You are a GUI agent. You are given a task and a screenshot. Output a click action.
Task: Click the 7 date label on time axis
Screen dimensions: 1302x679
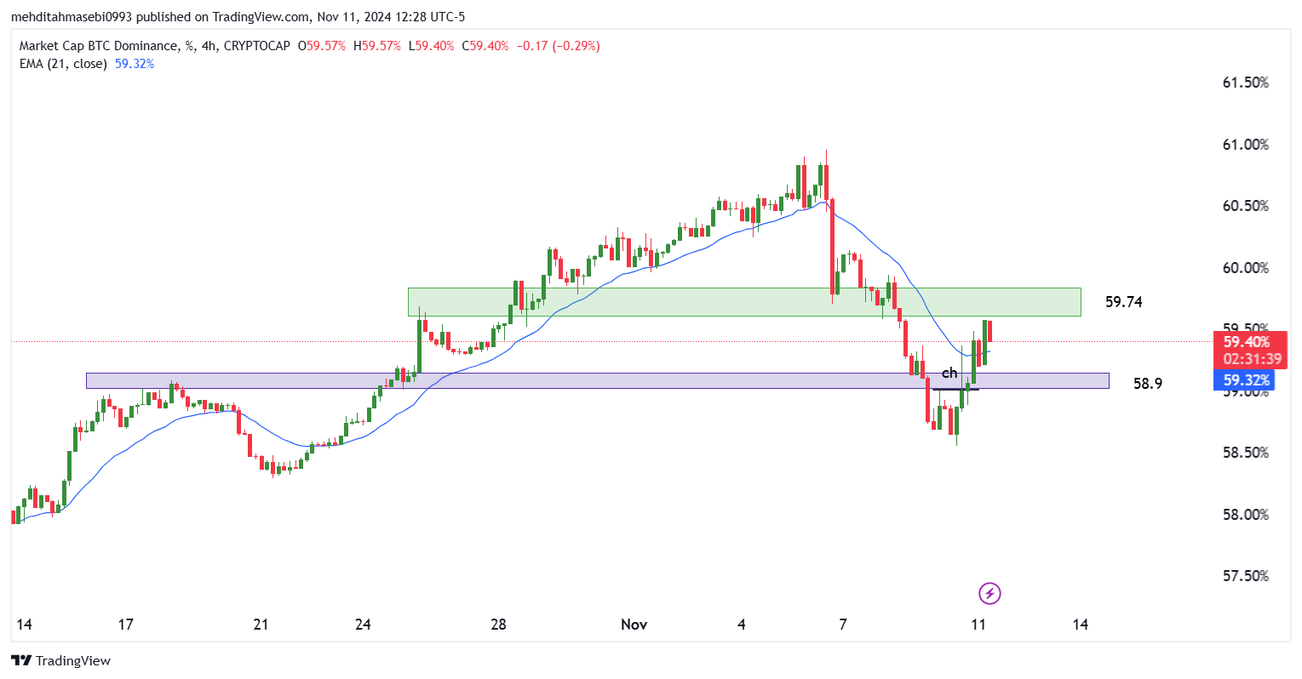coord(843,625)
